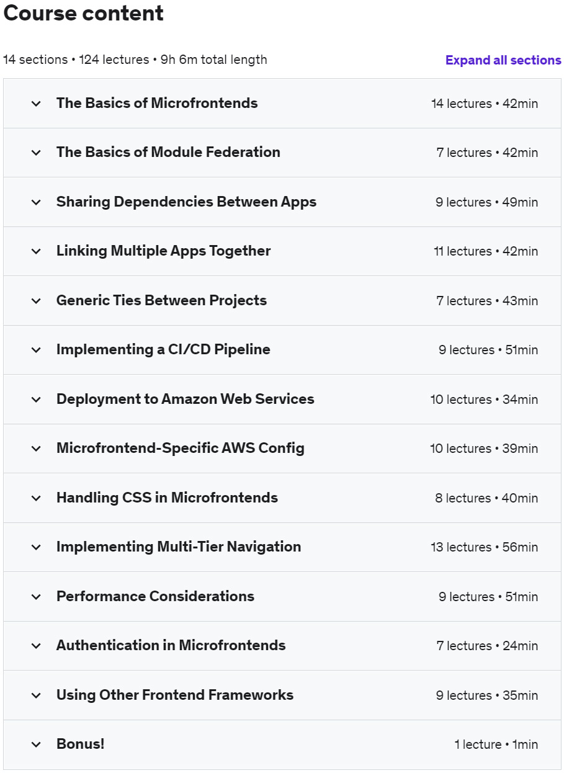Click '13 lectures • 56min' row summary

pos(484,547)
